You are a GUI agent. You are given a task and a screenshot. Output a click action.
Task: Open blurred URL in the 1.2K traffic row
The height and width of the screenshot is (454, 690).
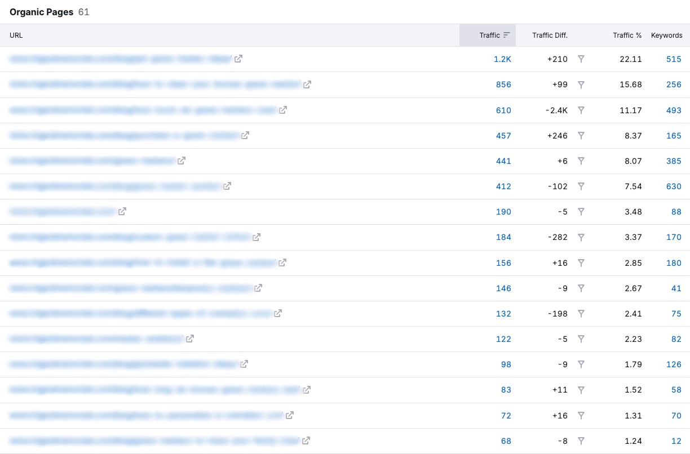tap(120, 59)
